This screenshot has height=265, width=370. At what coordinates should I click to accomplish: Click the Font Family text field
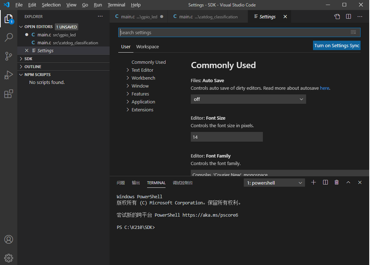[280, 173]
